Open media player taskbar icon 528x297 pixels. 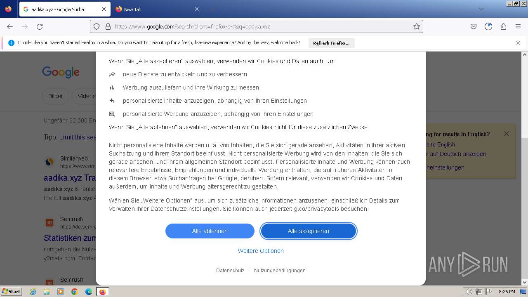tap(61, 292)
